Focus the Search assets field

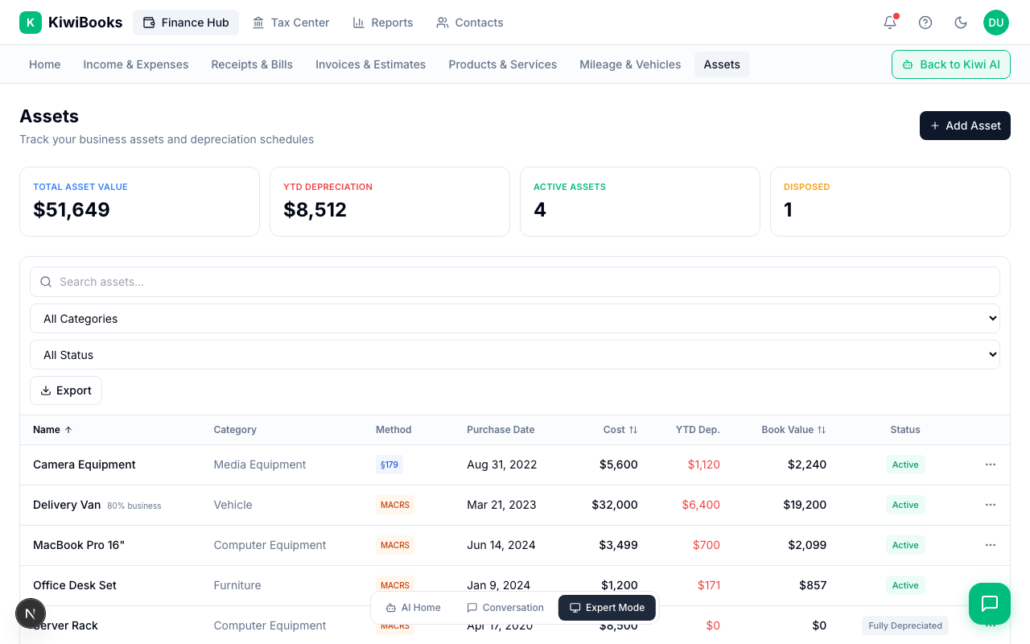pos(515,282)
